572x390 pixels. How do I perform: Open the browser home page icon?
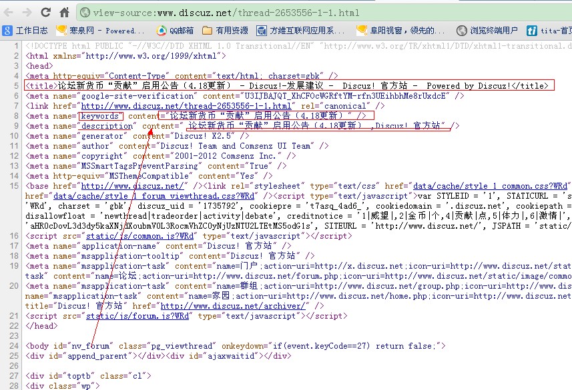[65, 13]
